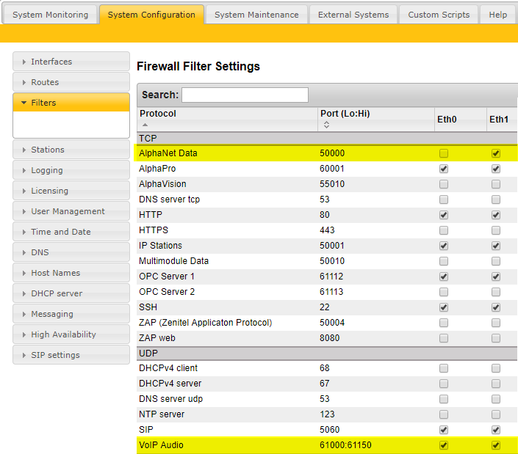Expand the User Management section
Viewport: 518px width, 454px height.
pyautogui.click(x=71, y=211)
